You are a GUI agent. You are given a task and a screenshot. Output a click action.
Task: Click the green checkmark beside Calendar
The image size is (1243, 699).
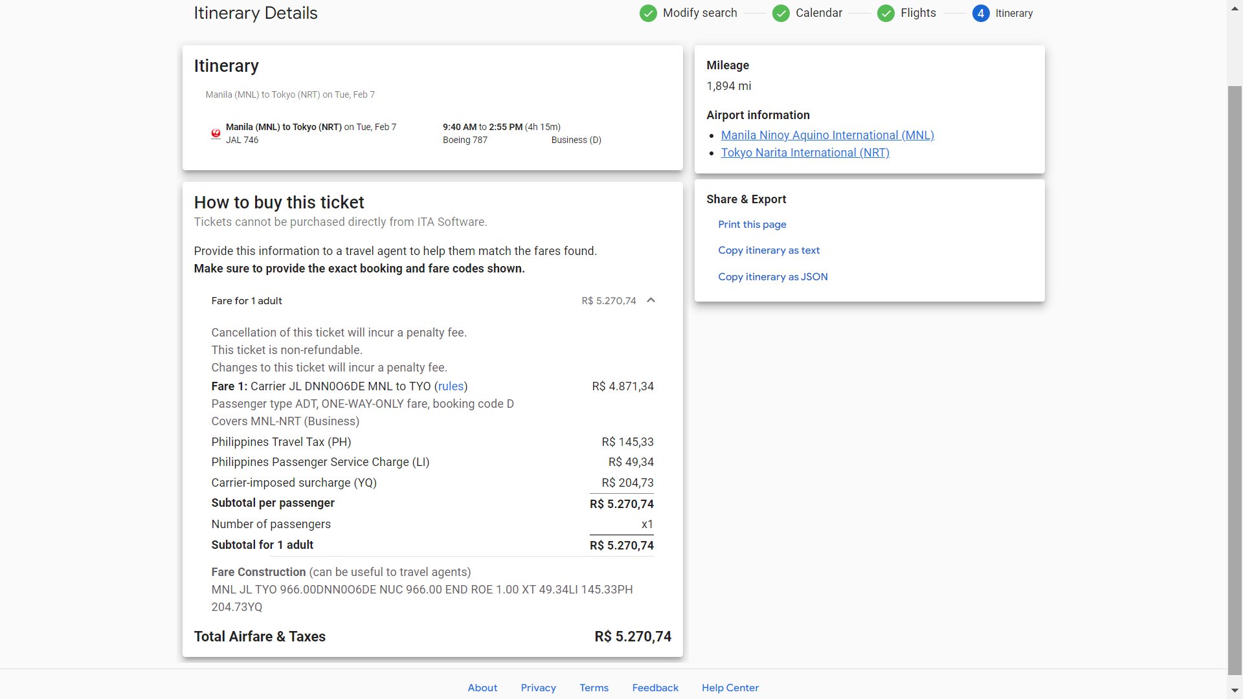pos(781,13)
